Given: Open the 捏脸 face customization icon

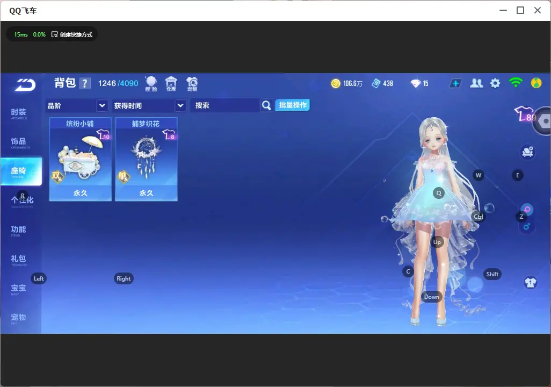Looking at the screenshot, I should click(151, 84).
